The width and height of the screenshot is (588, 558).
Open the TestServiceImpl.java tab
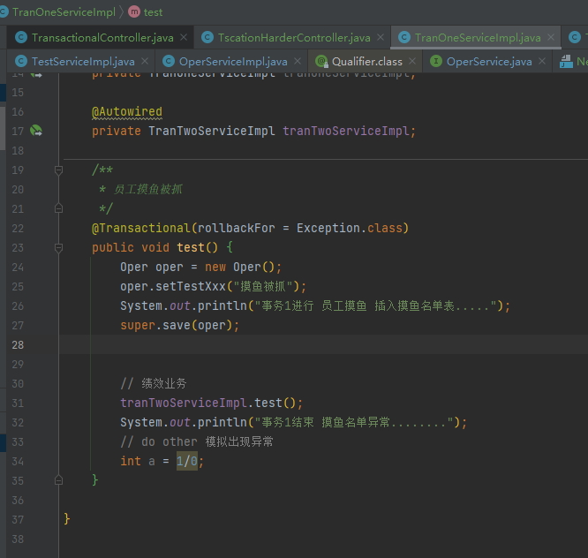[83, 61]
